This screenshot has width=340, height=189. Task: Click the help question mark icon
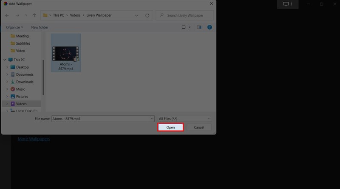[210, 27]
